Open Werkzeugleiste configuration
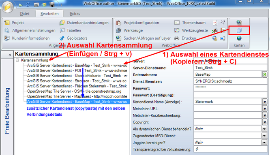The width and height of the screenshot is (270, 155). pos(191,30)
